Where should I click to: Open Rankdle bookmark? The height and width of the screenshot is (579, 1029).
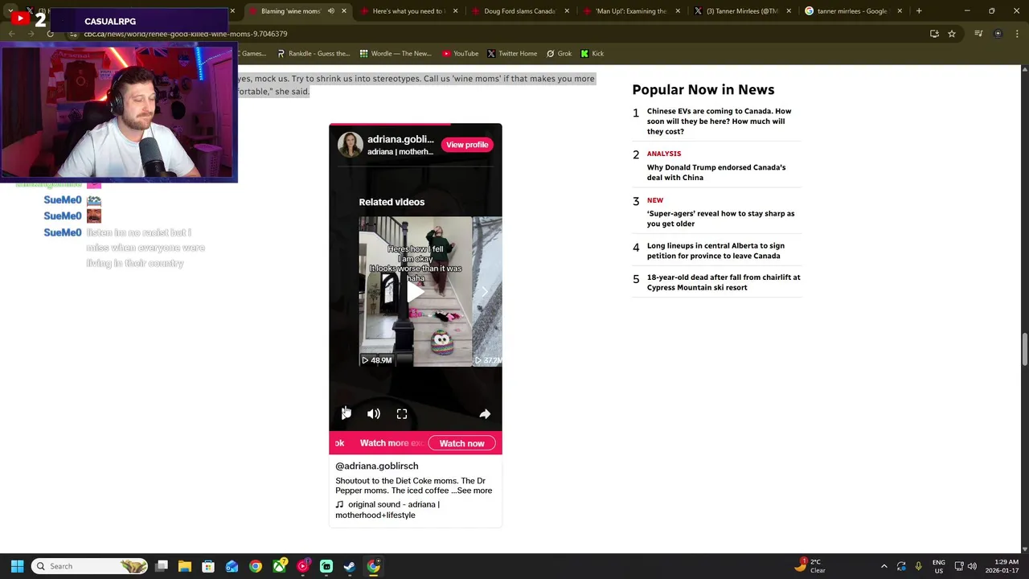(313, 54)
